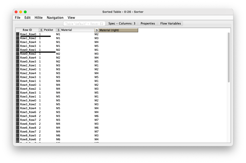Click the color marker of row Row0_Row2

pyautogui.click(x=17, y=54)
